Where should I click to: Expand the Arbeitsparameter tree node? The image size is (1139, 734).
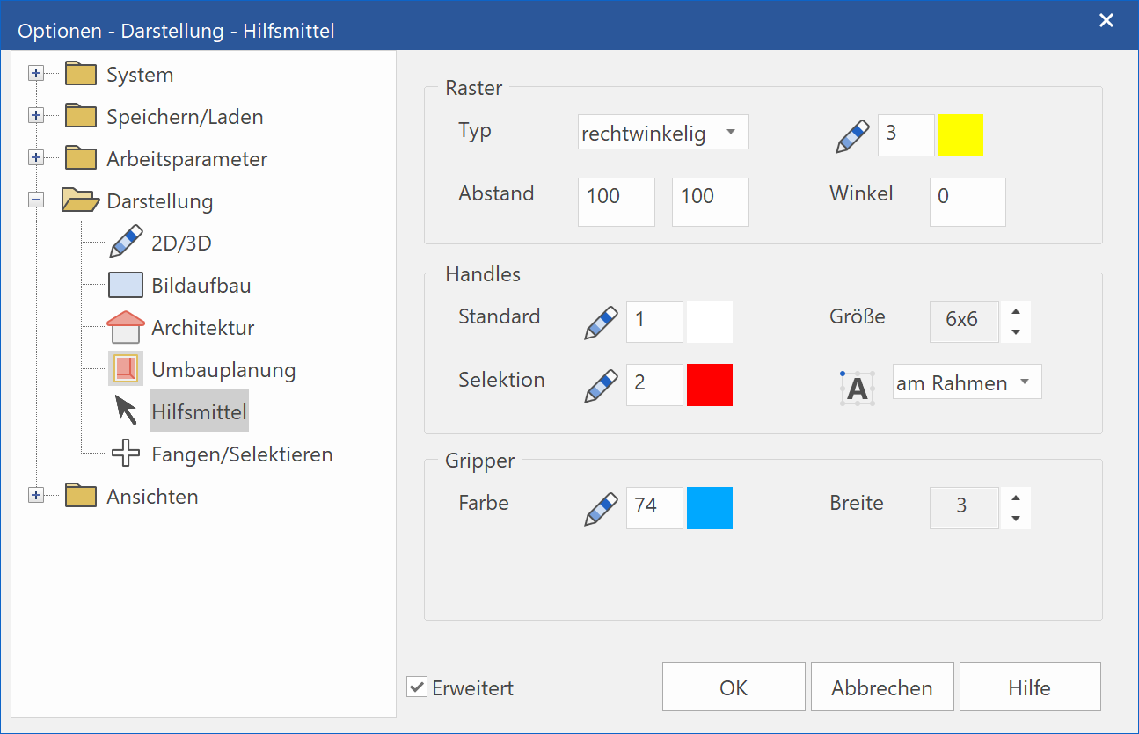pyautogui.click(x=36, y=158)
